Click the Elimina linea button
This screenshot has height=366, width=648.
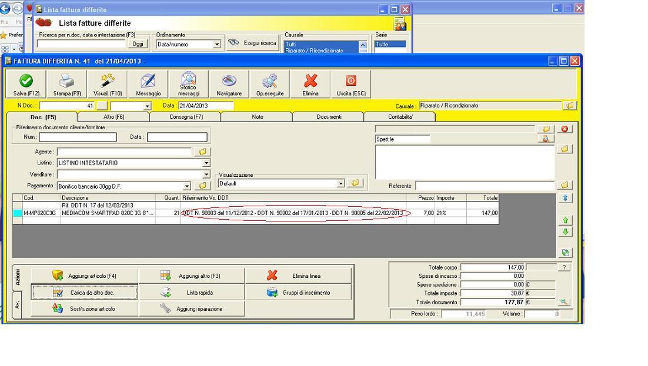point(298,276)
